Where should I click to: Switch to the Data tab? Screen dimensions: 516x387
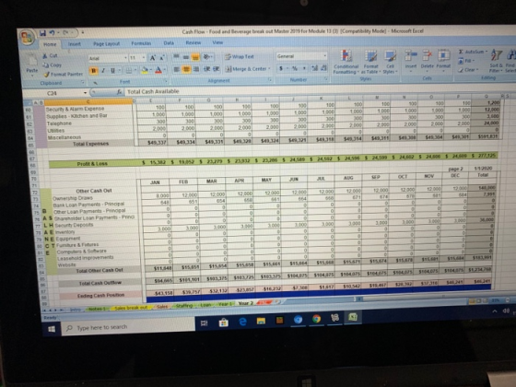tap(169, 43)
